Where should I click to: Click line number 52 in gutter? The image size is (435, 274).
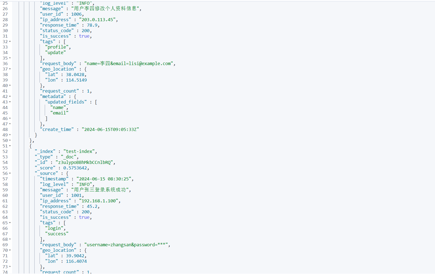(x=5, y=151)
